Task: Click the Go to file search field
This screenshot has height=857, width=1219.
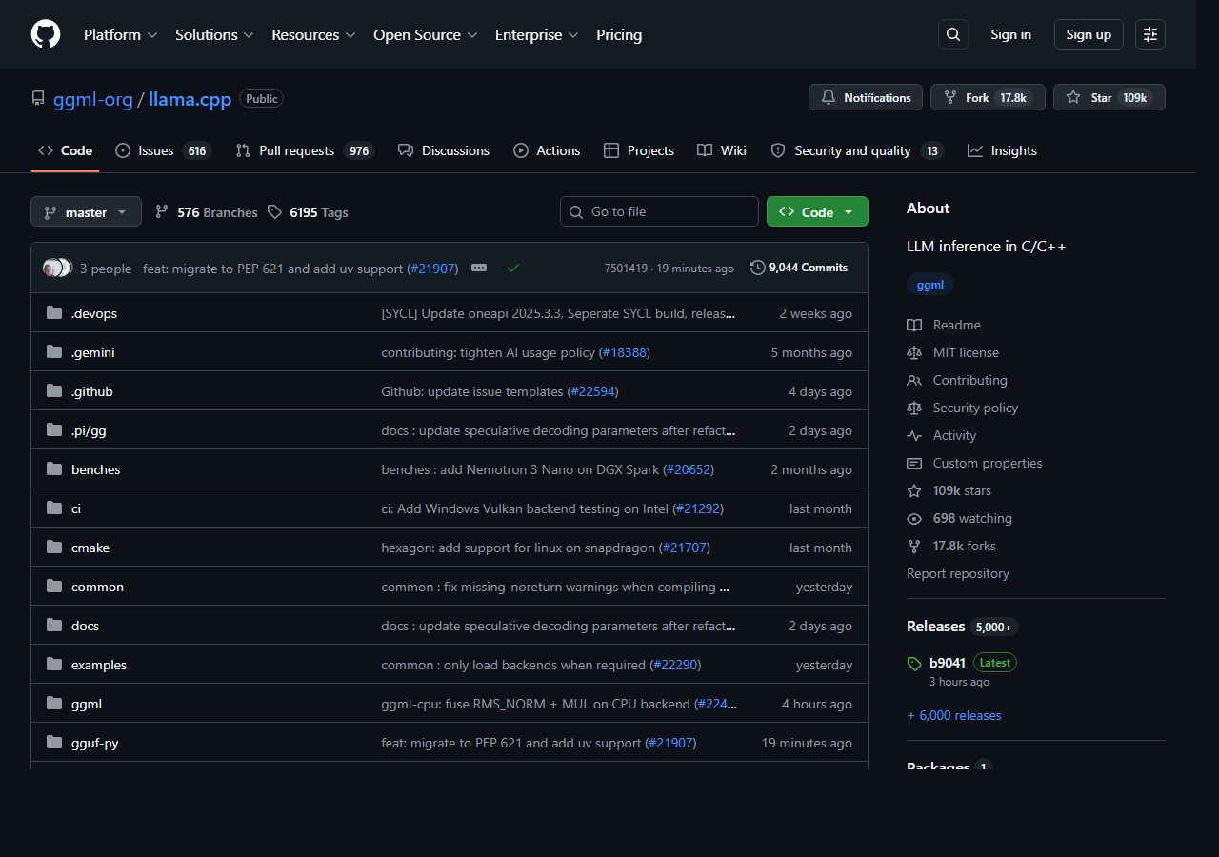Action: (x=659, y=211)
